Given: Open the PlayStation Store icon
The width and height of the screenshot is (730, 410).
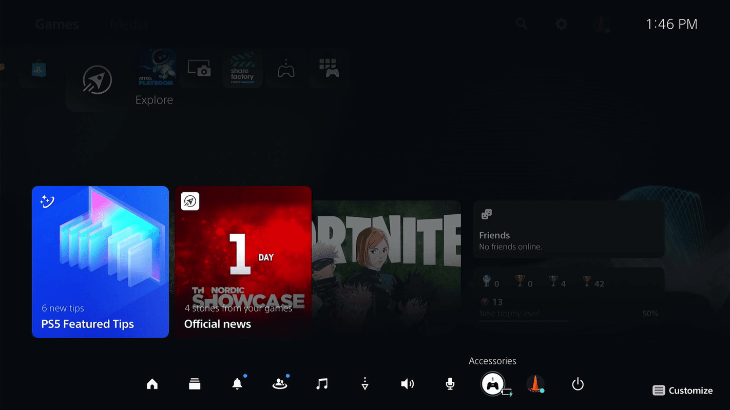Looking at the screenshot, I should pyautogui.click(x=39, y=68).
